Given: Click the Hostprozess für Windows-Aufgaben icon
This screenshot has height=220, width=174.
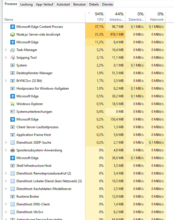Looking at the screenshot, I should pos(13,88).
